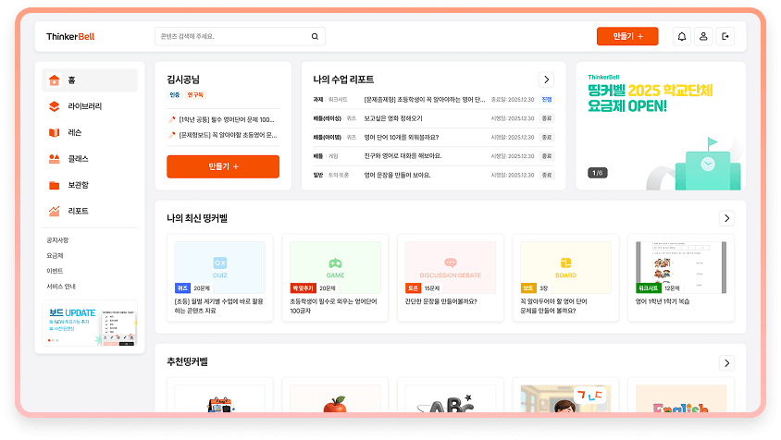Open the 보드 UPDATE sidebar banner
The width and height of the screenshot is (781, 440).
point(90,323)
